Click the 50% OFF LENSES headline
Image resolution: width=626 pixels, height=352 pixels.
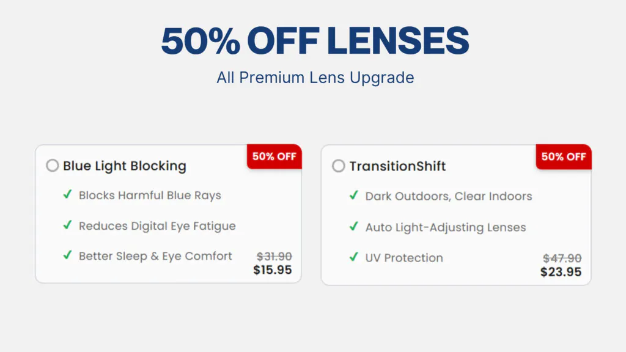[x=315, y=42]
